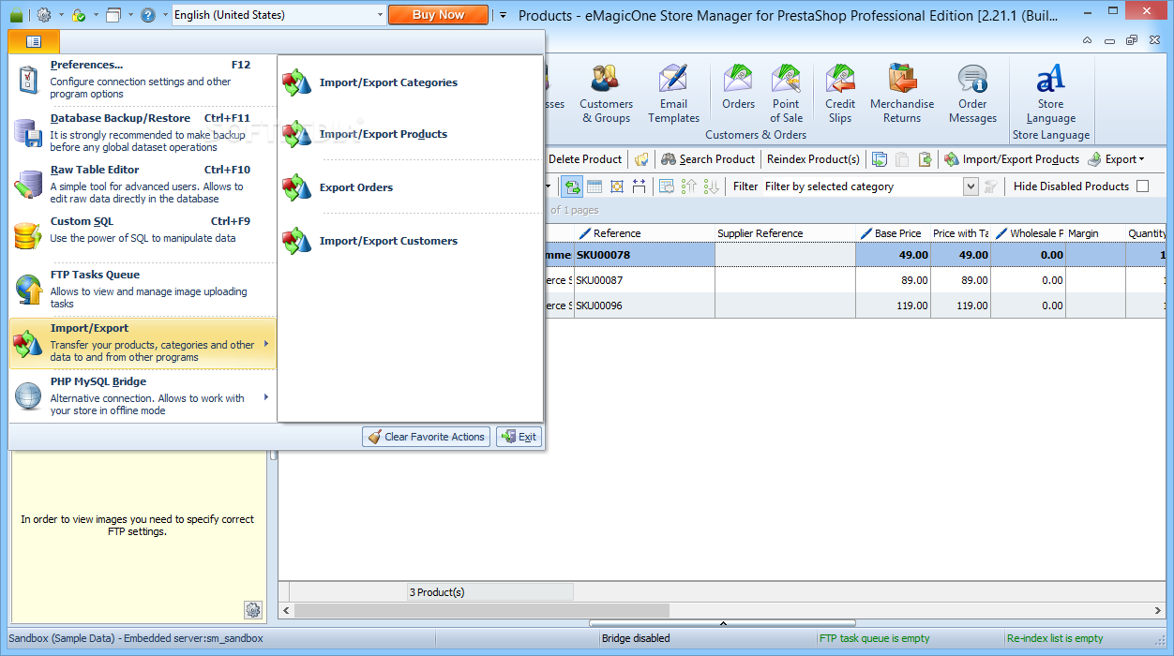1174x656 pixels.
Task: Click the blue help question mark icon
Action: click(148, 15)
